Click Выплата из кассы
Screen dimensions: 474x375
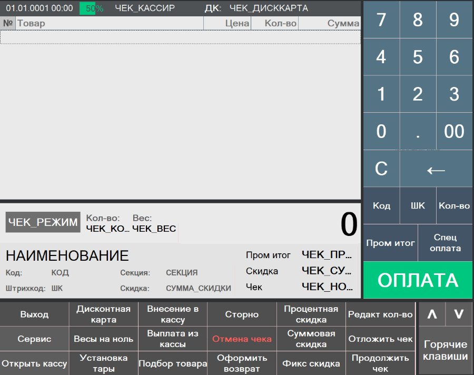click(173, 339)
